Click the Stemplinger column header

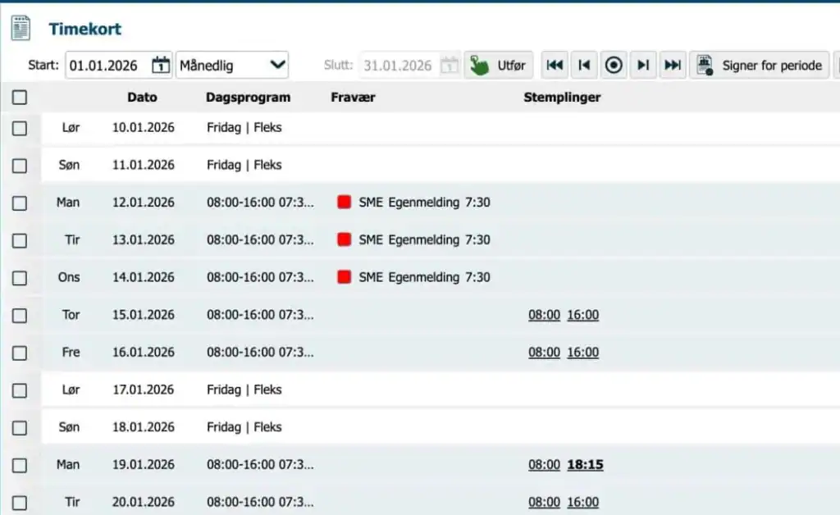click(x=562, y=97)
